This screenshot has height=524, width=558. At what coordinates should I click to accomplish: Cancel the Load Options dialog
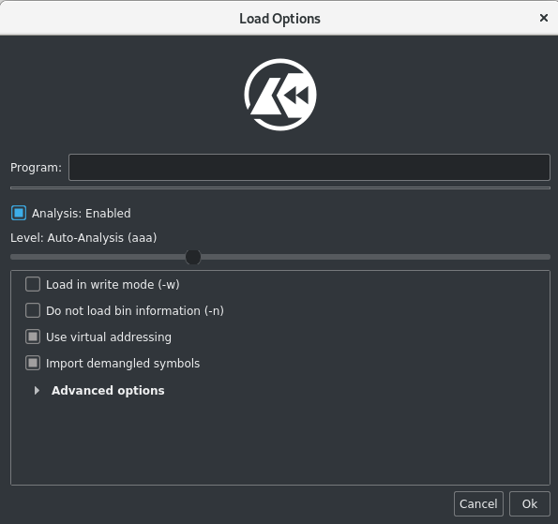(478, 503)
